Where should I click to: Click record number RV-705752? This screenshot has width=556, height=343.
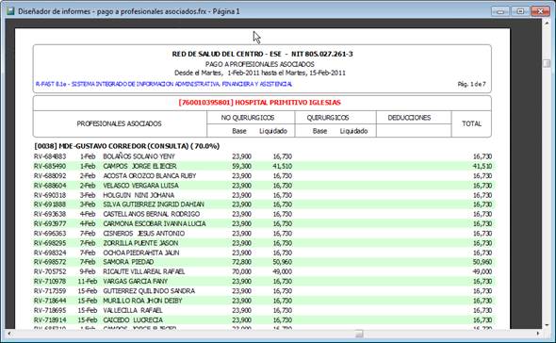coord(50,271)
